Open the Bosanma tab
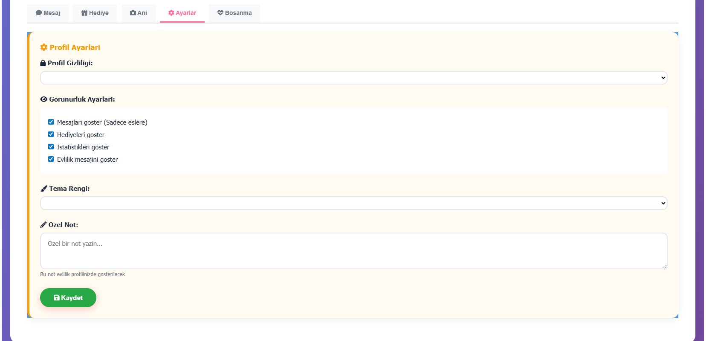706x341 pixels. pyautogui.click(x=234, y=13)
